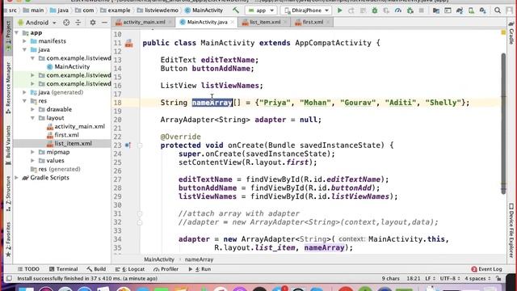Expand the drawable folder
Screen dimensions: 517x291
pos(32,109)
